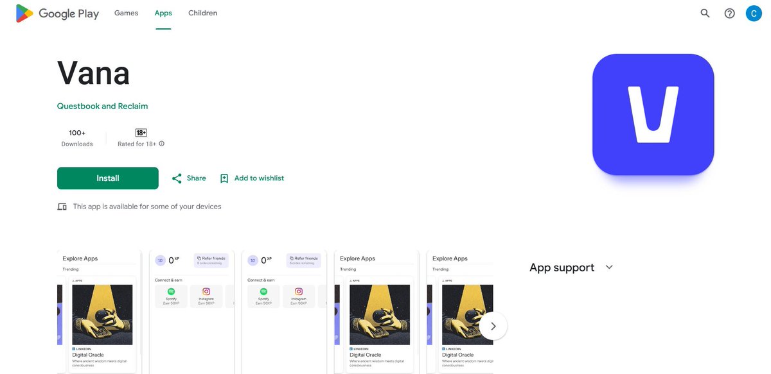Viewport: 771px width, 374px height.
Task: Click the 18+ content rating badge
Action: tap(141, 133)
